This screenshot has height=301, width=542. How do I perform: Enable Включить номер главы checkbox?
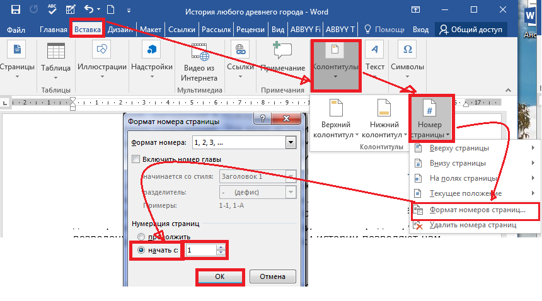click(x=135, y=159)
